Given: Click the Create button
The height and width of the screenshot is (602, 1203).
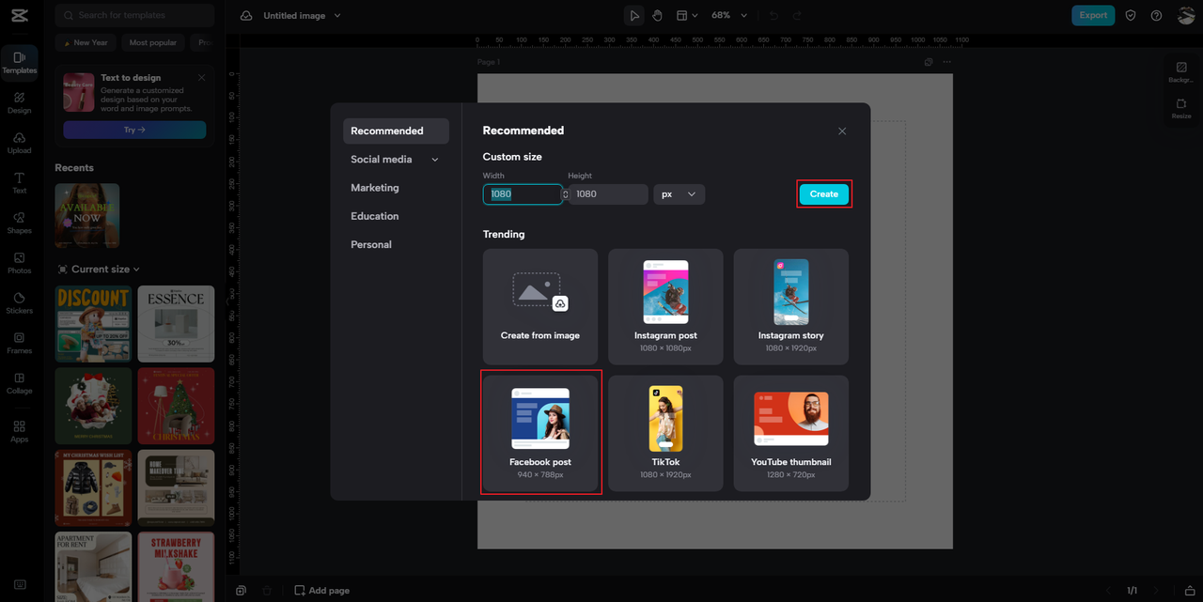Looking at the screenshot, I should 824,194.
